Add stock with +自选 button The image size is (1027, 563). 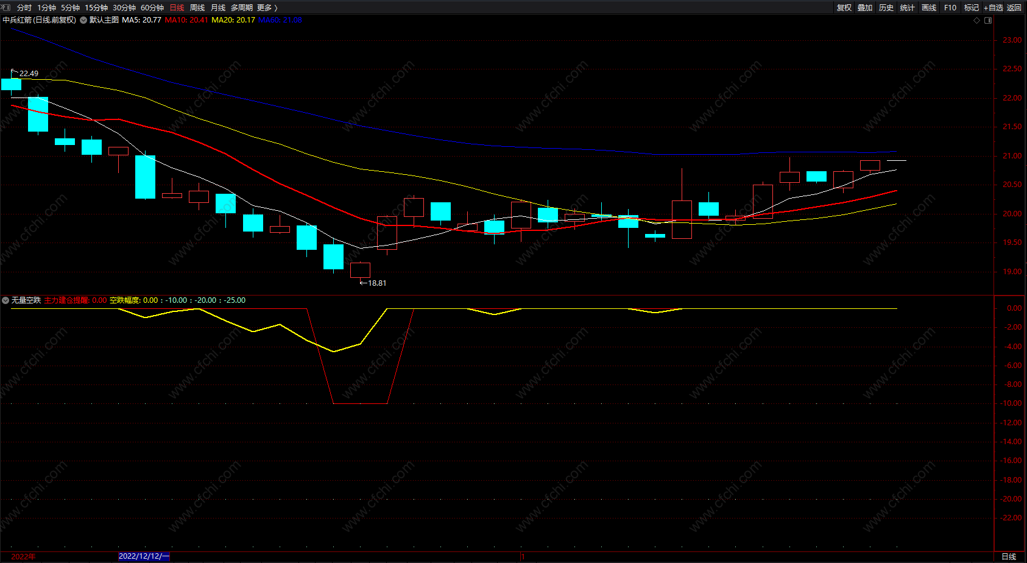993,8
